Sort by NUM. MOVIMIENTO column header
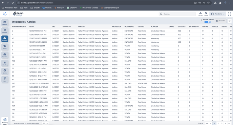The height and width of the screenshot is (125, 233). [19, 27]
